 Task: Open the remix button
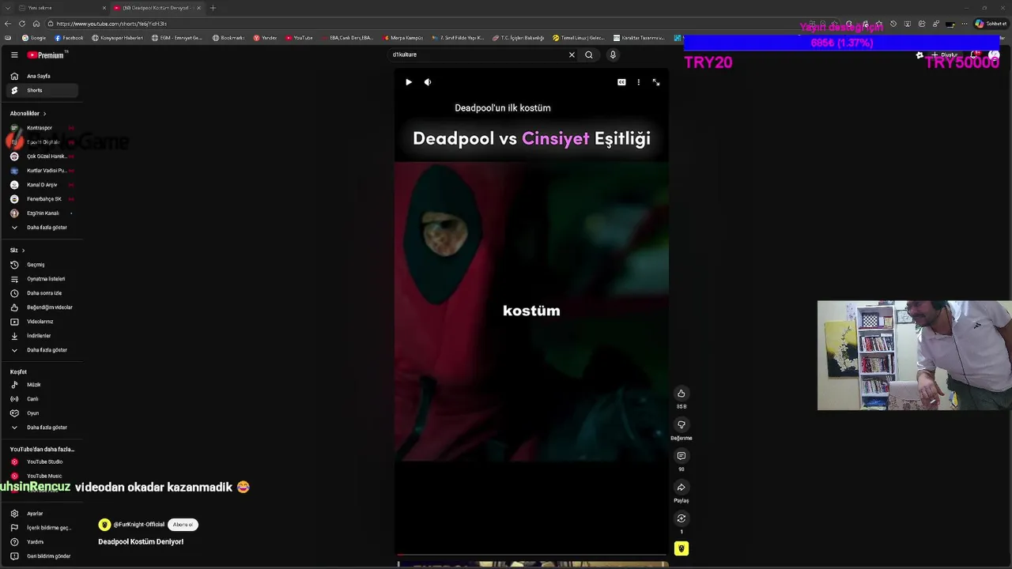[681, 518]
